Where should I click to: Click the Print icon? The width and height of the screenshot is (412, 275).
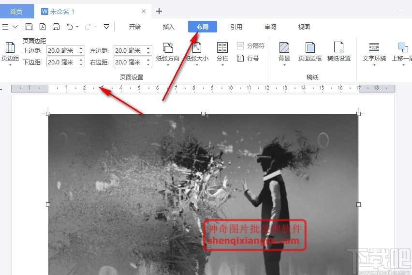pyautogui.click(x=56, y=27)
